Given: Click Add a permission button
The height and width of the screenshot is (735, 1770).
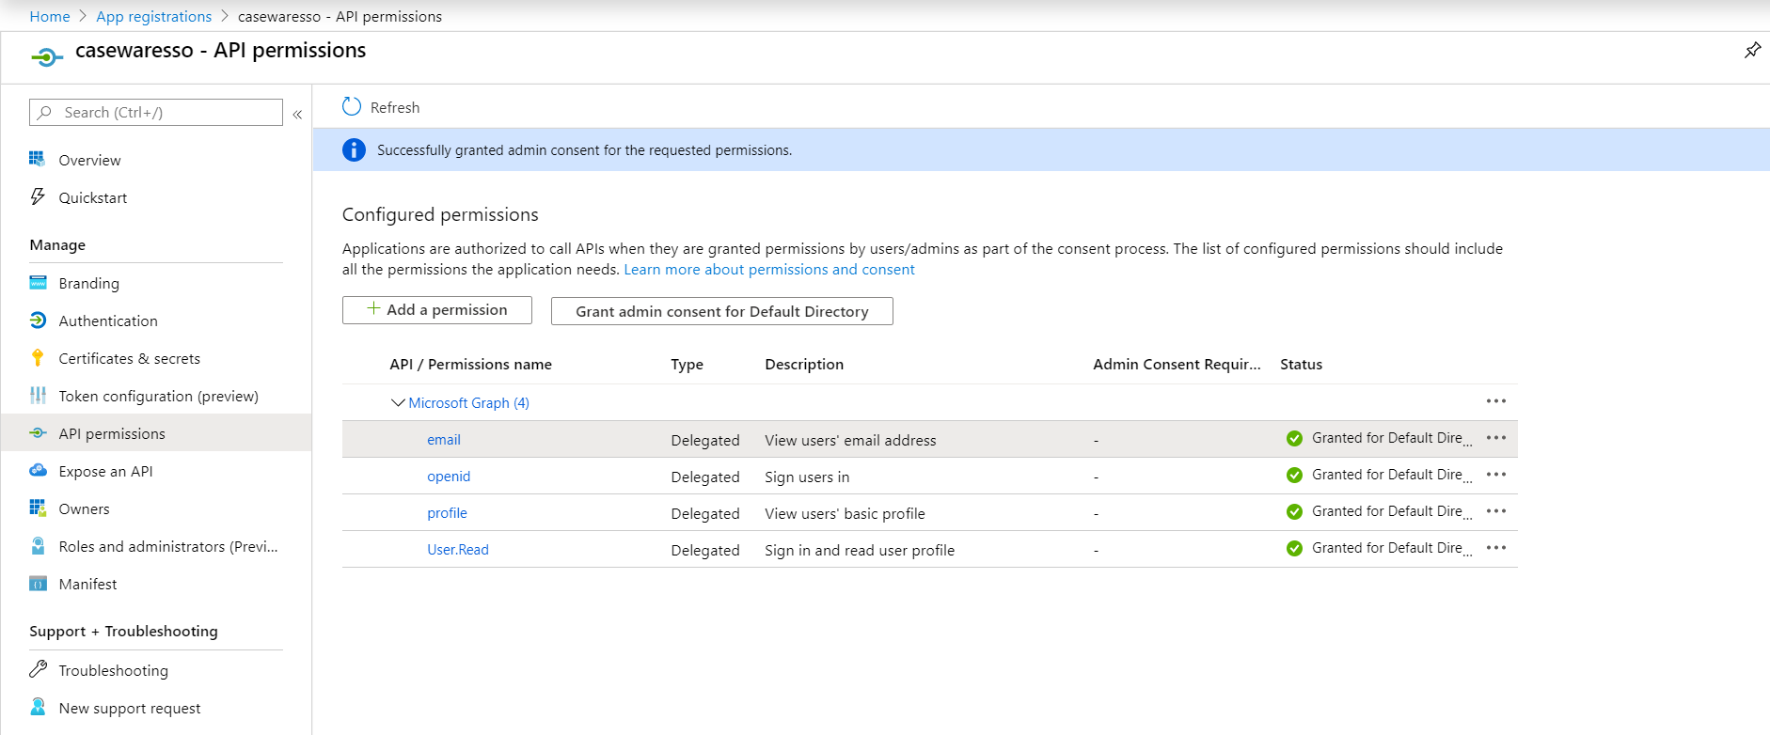Looking at the screenshot, I should pyautogui.click(x=437, y=310).
